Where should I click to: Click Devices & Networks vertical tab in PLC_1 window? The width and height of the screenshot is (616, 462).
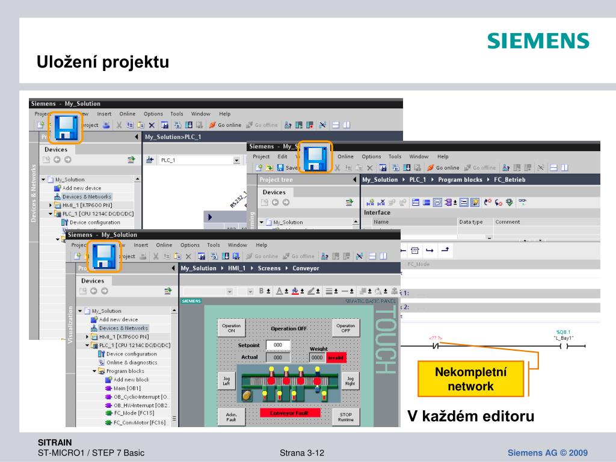34,193
